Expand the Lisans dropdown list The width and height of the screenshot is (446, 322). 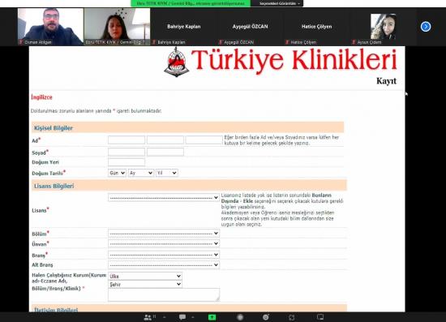(164, 197)
